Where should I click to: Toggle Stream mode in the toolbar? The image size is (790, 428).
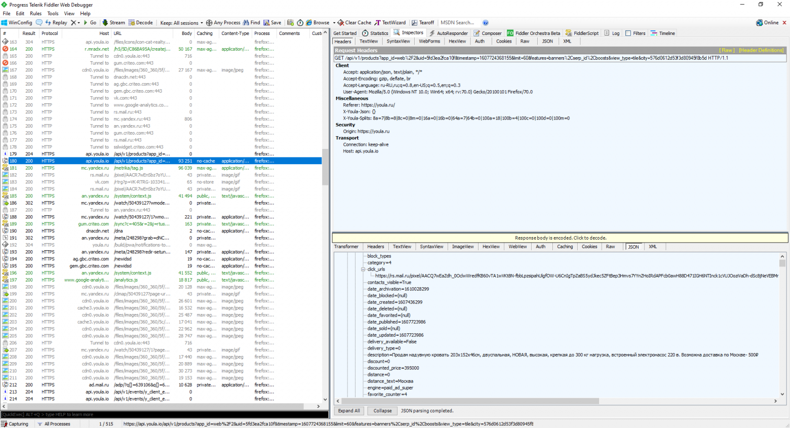[x=113, y=23]
